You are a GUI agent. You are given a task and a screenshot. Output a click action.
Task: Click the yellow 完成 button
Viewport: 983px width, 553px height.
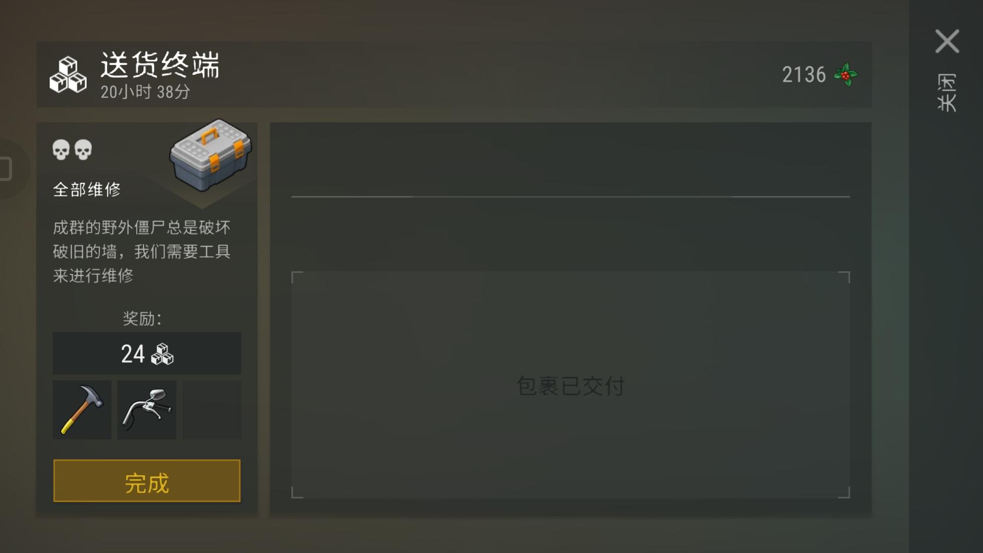(147, 481)
